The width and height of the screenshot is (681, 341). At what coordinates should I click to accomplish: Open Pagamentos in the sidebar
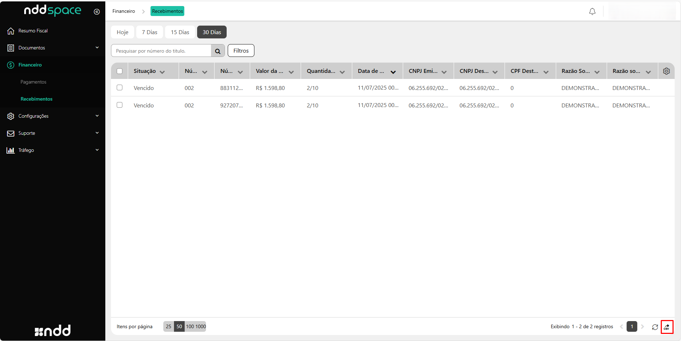[x=33, y=82]
